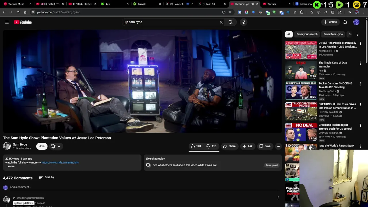
Task: Reload the current page
Action: [18, 12]
